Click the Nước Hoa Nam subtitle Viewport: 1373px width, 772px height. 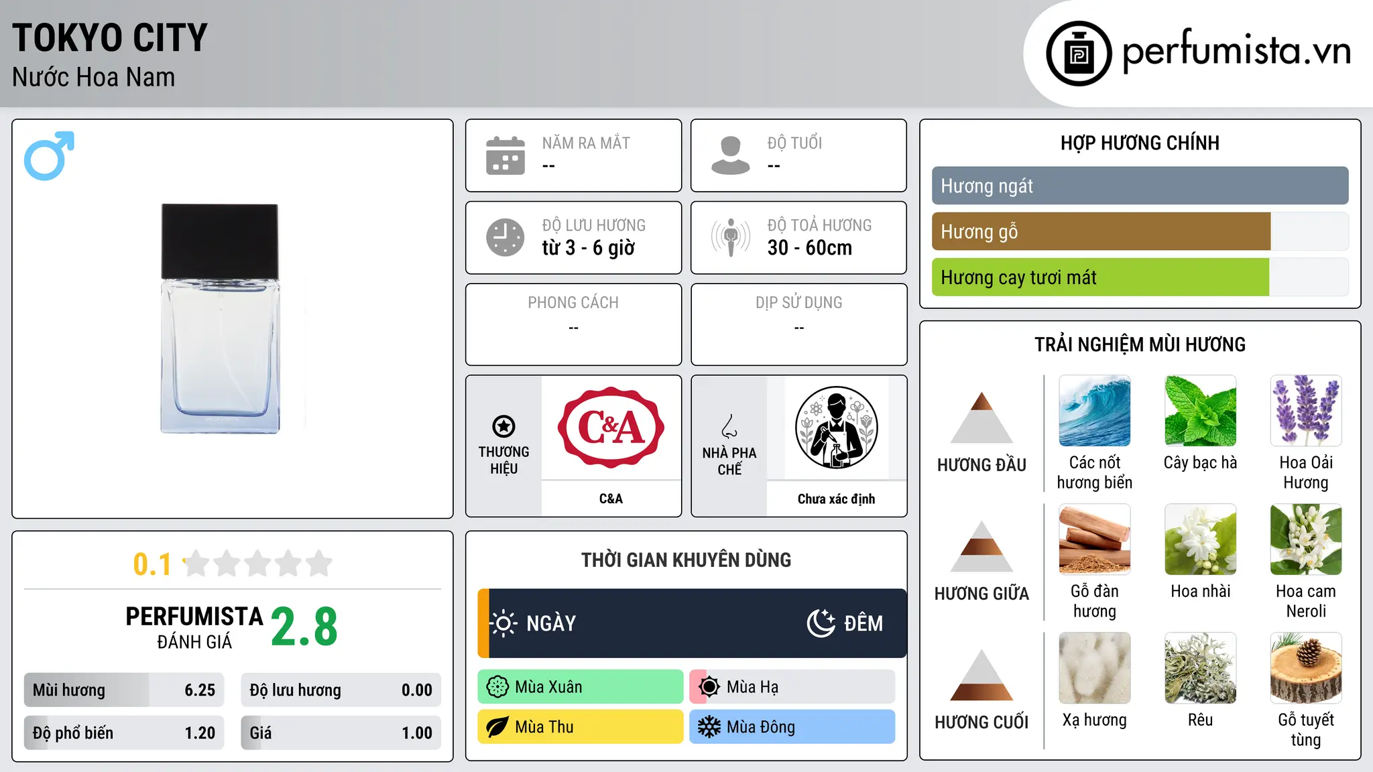coord(94,77)
